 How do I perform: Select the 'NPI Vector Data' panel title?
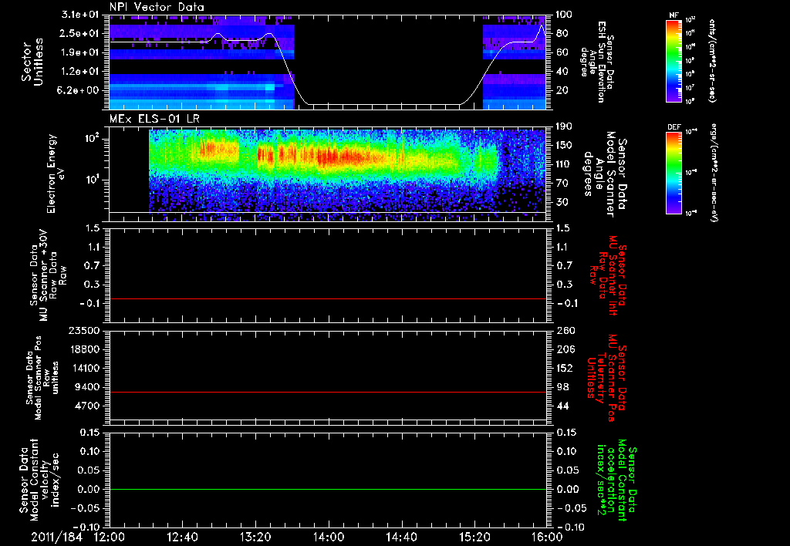[157, 7]
